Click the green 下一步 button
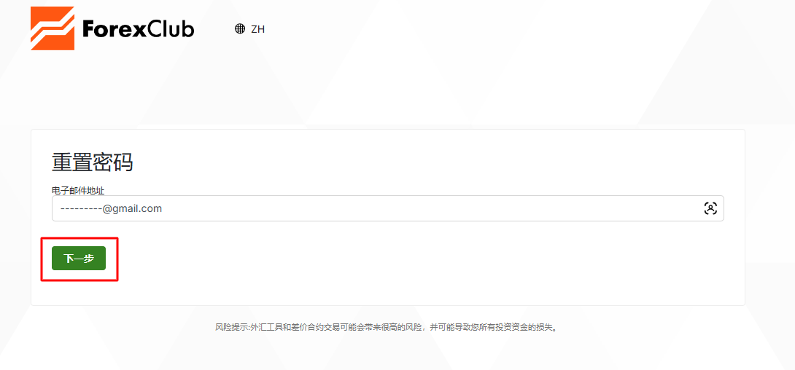 pos(79,259)
